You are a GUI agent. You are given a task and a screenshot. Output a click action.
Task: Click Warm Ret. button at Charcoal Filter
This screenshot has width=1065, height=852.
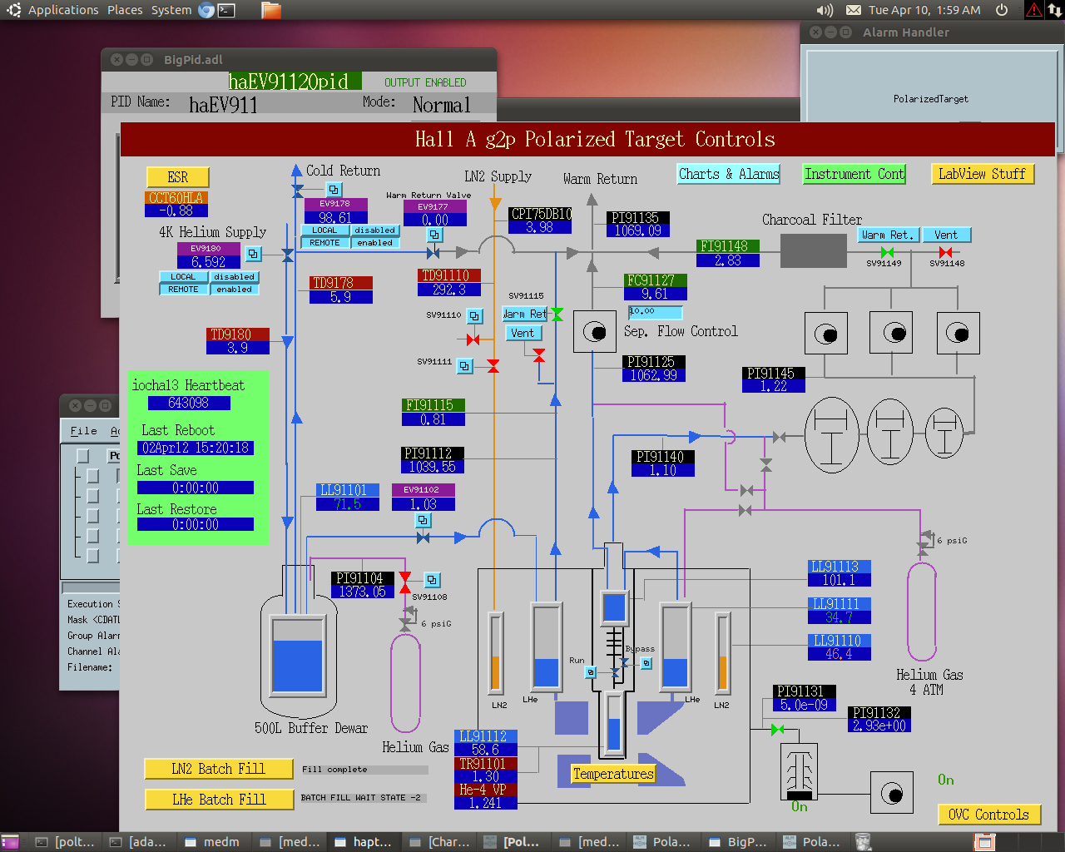887,235
